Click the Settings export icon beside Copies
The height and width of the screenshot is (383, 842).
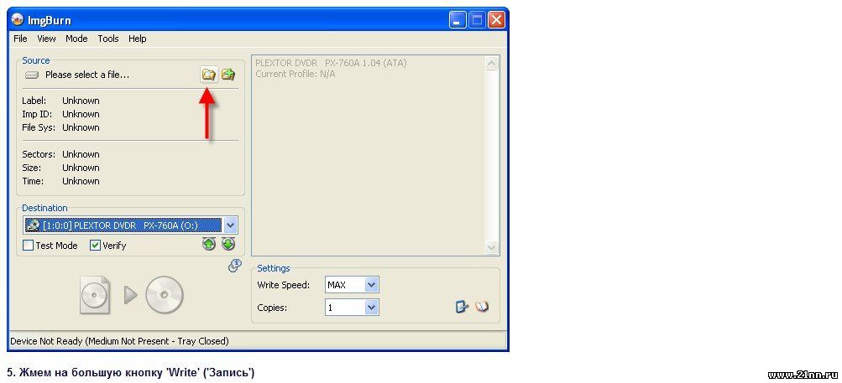pos(462,308)
